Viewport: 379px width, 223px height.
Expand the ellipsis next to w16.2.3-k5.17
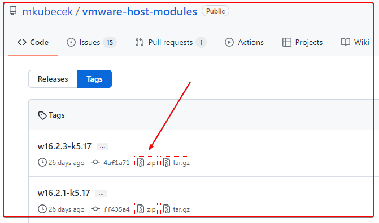click(x=102, y=146)
